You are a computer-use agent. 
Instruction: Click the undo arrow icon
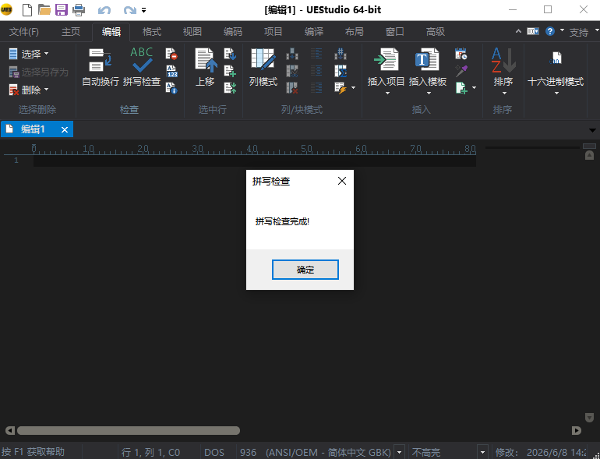coord(104,10)
